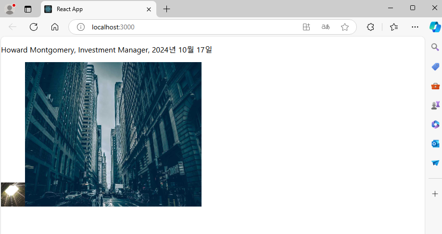Maximize the browser window
442x234 pixels.
(x=412, y=8)
